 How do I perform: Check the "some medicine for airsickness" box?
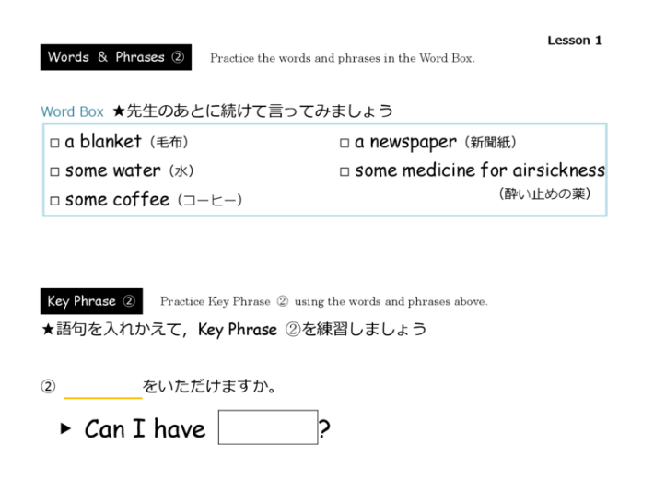click(x=345, y=172)
